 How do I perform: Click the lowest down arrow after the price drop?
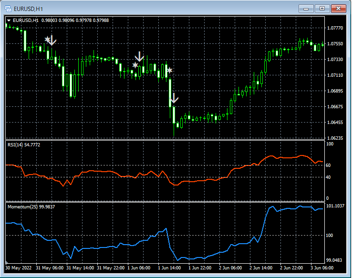pyautogui.click(x=174, y=99)
